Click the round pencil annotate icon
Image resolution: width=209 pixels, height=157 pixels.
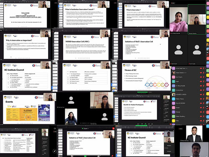54,151
